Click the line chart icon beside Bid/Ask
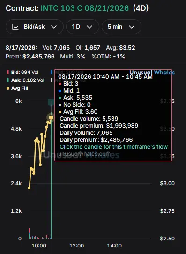This screenshot has width=186, height=254. coord(15,27)
